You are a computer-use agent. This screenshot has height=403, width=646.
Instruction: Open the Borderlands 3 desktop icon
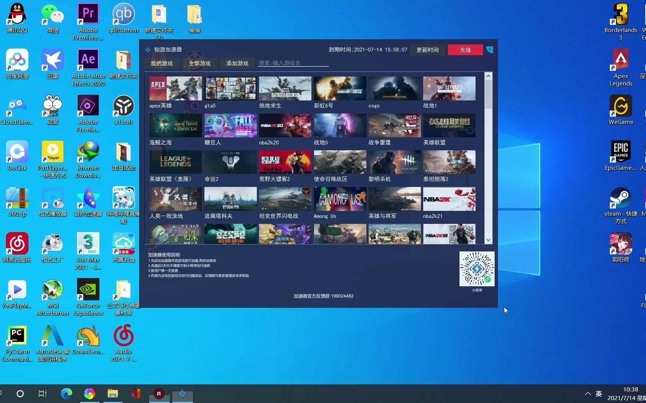pyautogui.click(x=621, y=22)
